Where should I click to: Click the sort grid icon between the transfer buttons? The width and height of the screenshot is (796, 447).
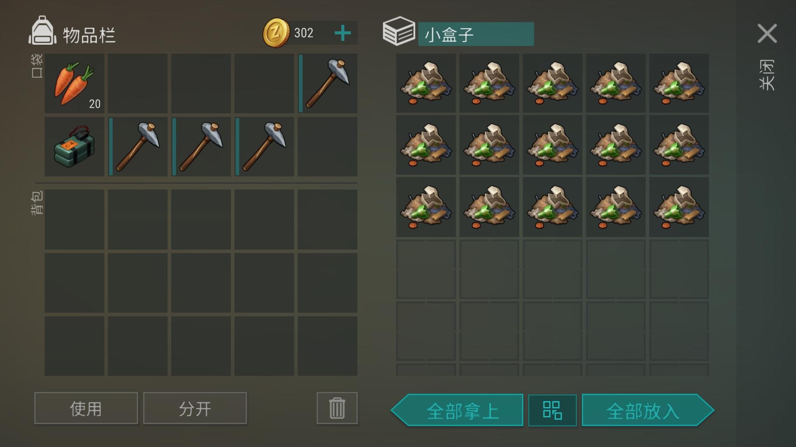pyautogui.click(x=552, y=410)
